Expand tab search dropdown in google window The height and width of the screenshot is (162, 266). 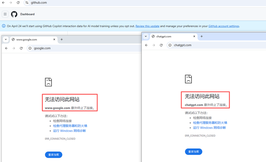click(x=6, y=39)
